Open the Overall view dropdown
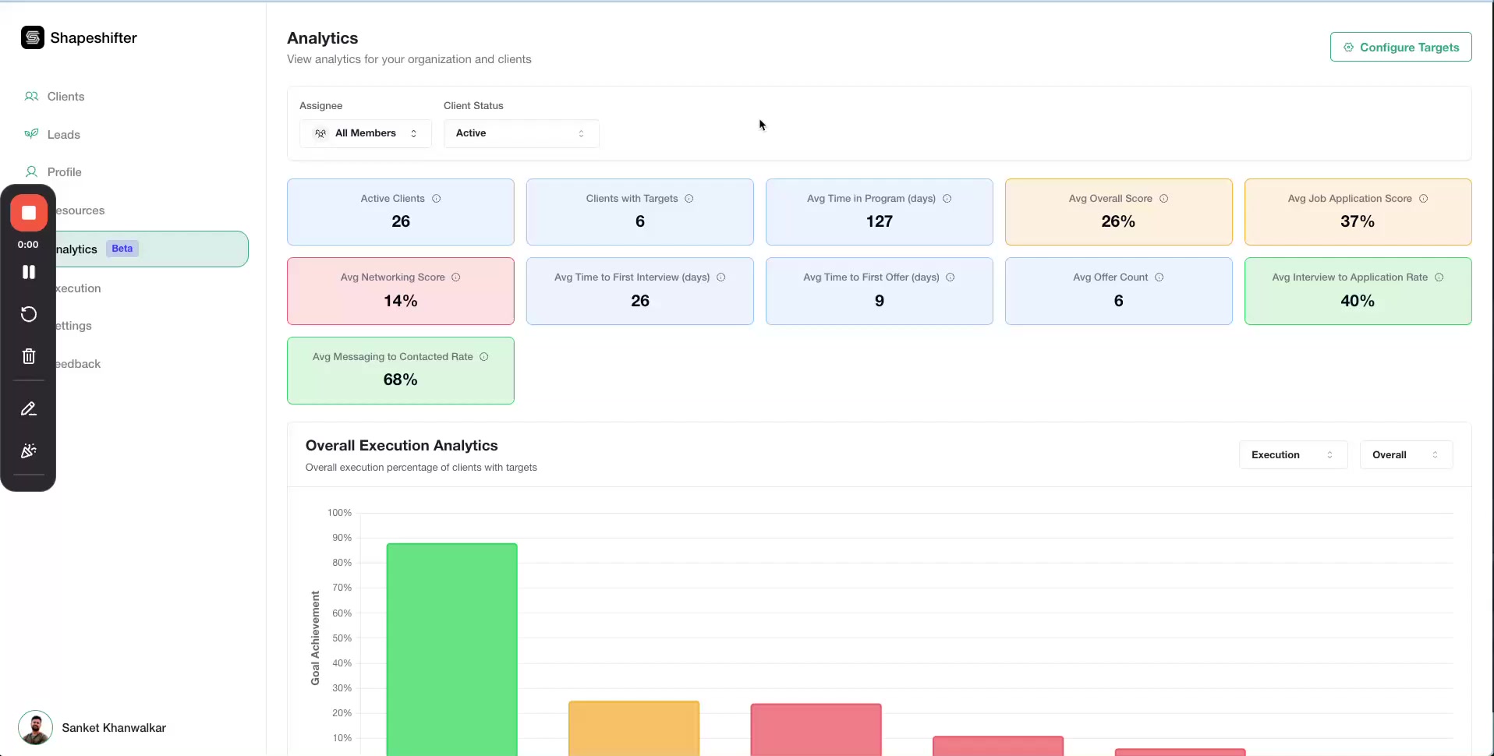1494x756 pixels. [x=1405, y=454]
